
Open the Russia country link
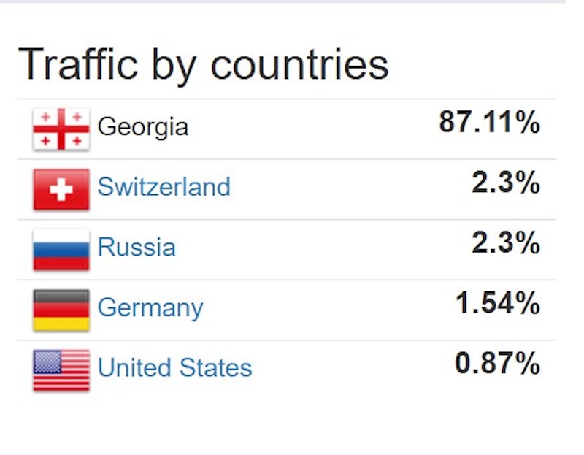tap(137, 247)
